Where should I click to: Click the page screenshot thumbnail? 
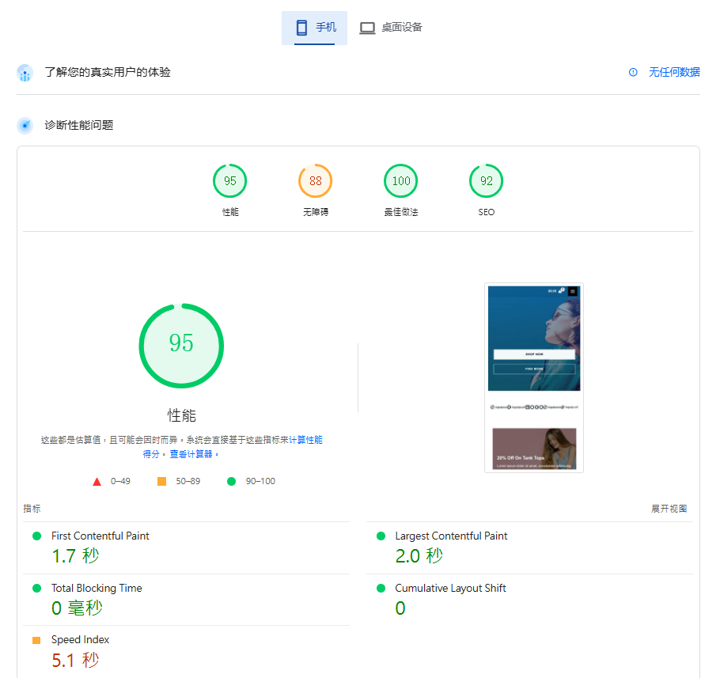point(534,378)
